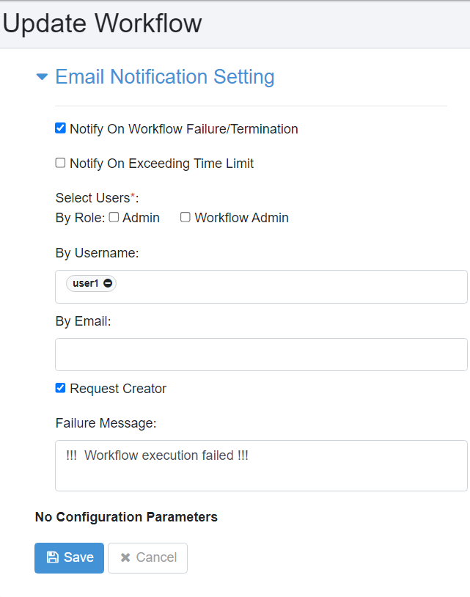Click the Cancel button

[x=147, y=558]
